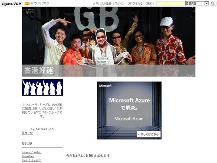Click the 詳しくはこちら button on the Azure ad
The height and width of the screenshot is (163, 217).
148,134
